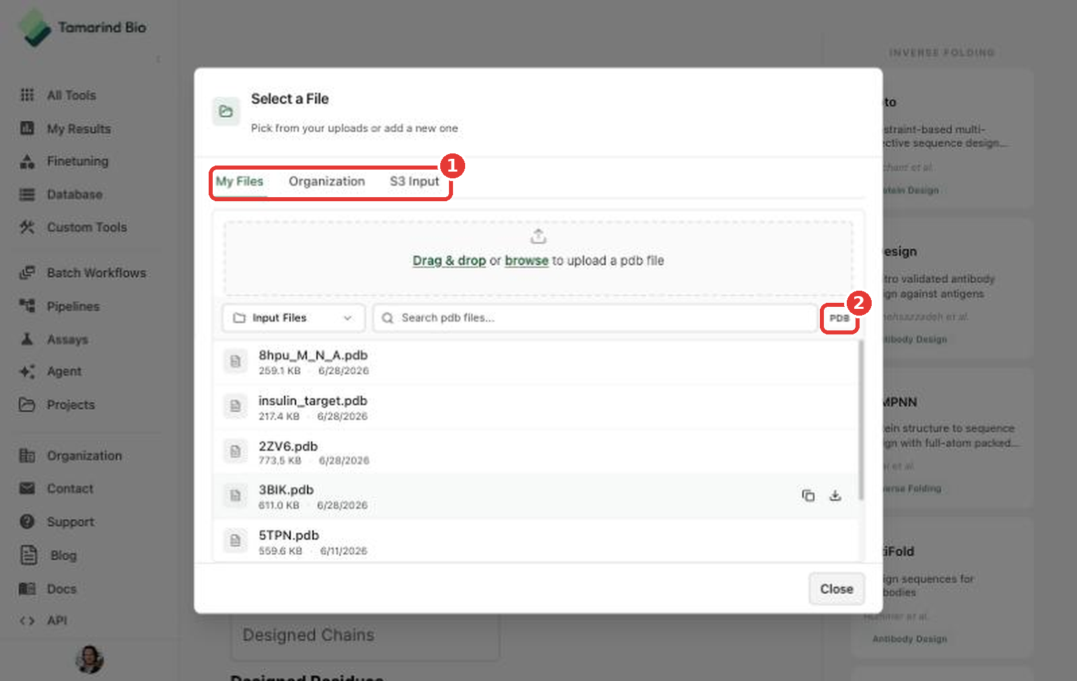The width and height of the screenshot is (1077, 681).
Task: Click the browse upload link
Action: (526, 260)
